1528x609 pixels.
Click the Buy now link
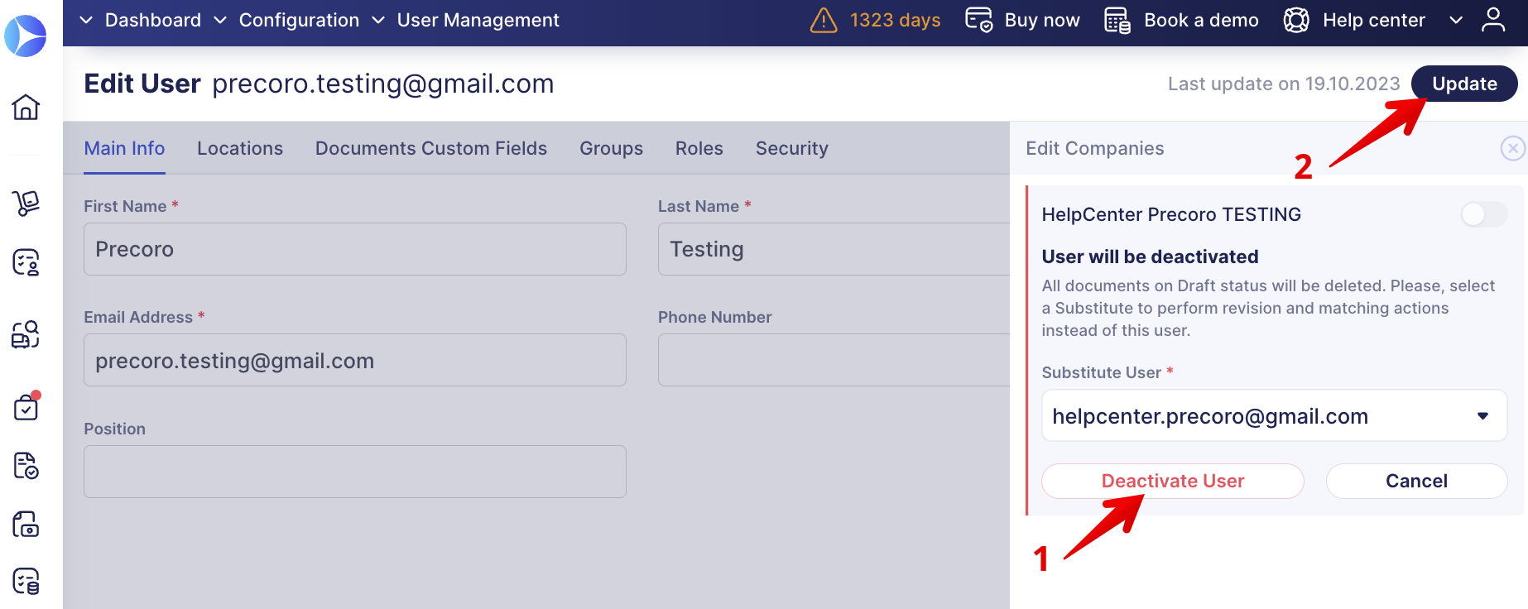1042,20
